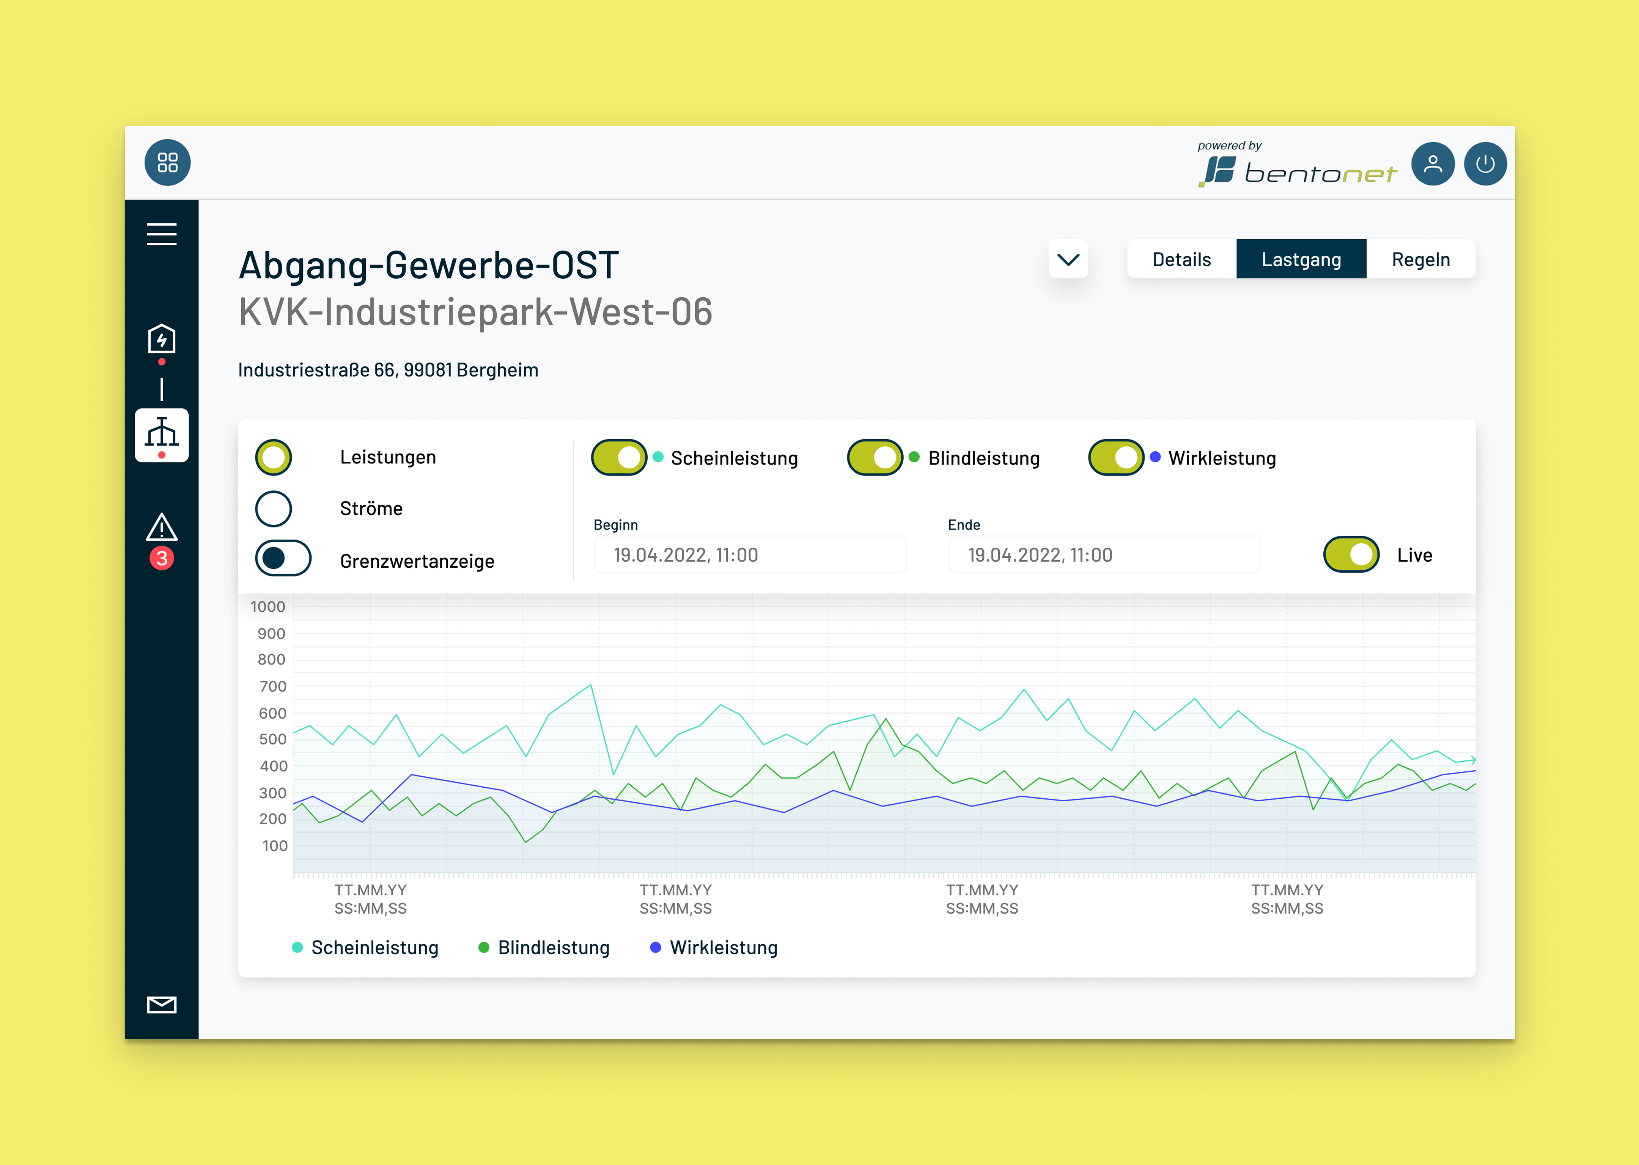Click the user profile icon
Image resolution: width=1639 pixels, height=1165 pixels.
(1432, 163)
